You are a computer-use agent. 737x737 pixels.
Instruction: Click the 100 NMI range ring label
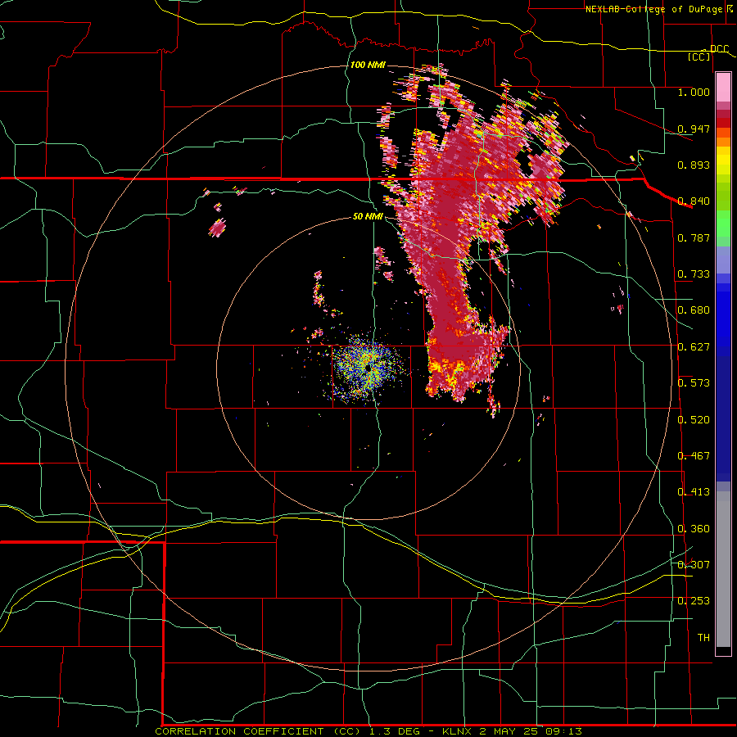coord(368,65)
